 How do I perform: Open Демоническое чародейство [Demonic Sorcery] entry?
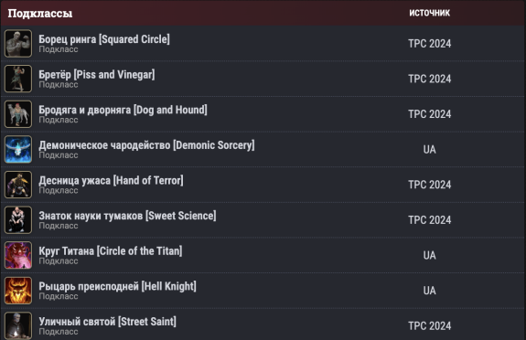click(x=146, y=145)
